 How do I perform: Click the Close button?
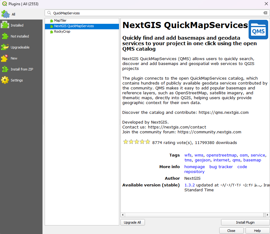(x=231, y=231)
